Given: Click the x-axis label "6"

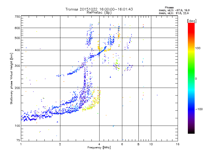Looking at the screenshot, I should coord(122,144).
